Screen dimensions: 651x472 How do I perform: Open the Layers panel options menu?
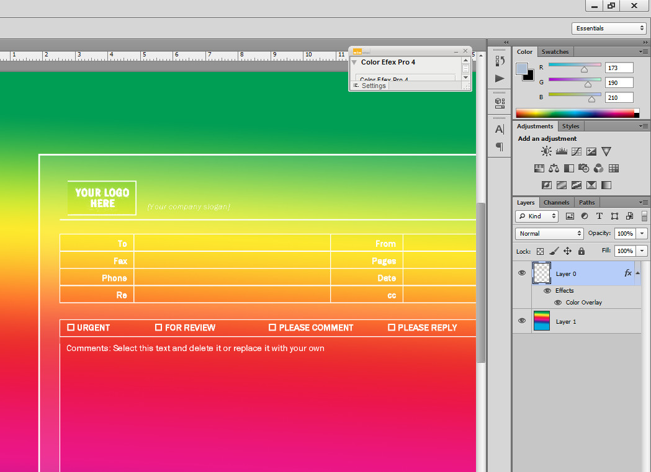644,202
